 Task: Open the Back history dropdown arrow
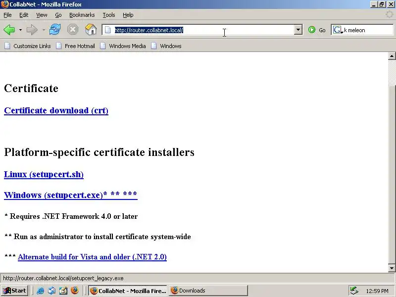pos(20,30)
